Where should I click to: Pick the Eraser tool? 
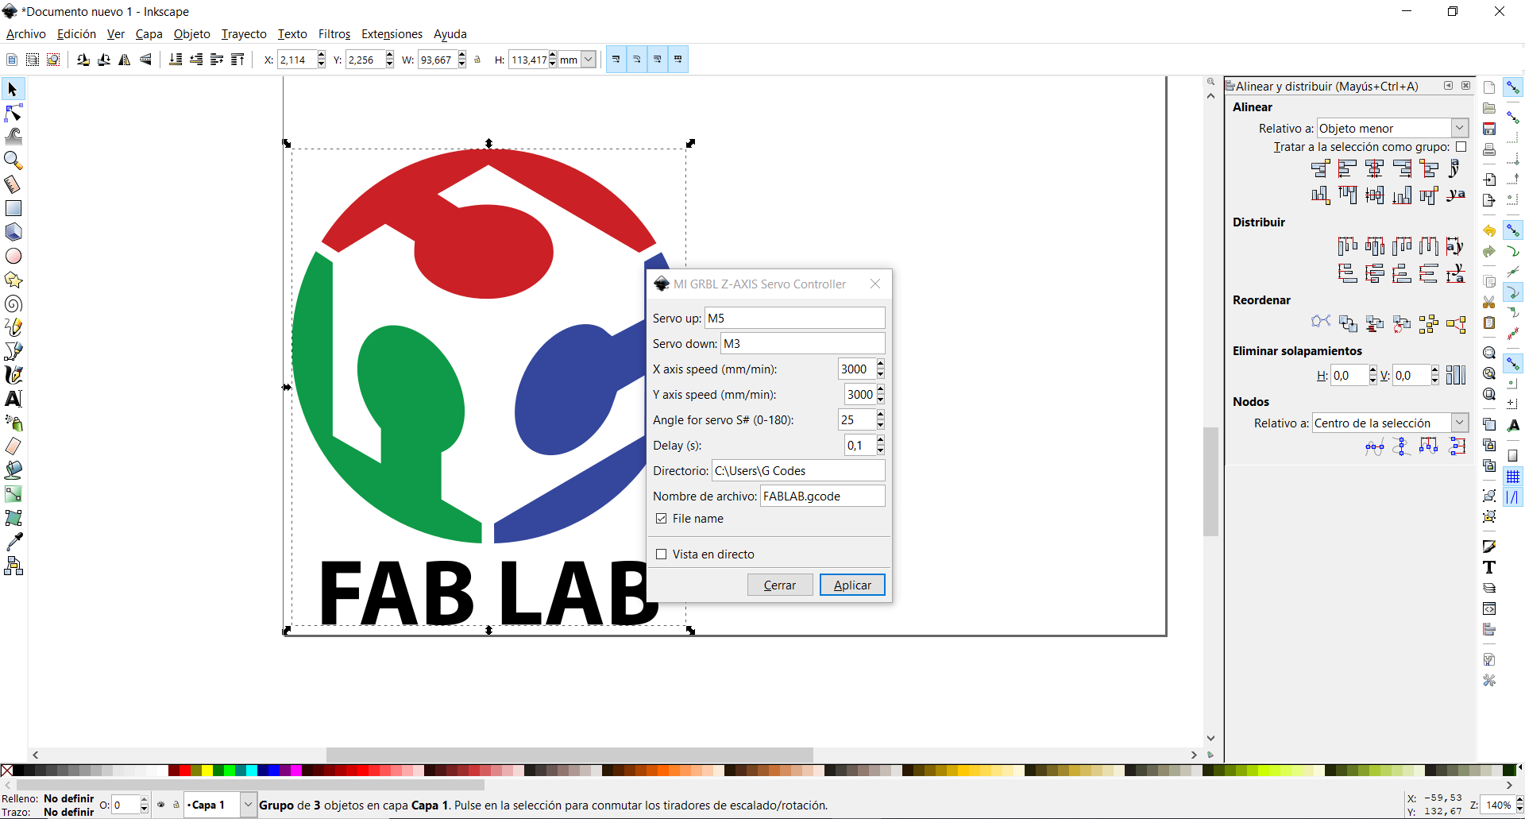[x=14, y=446]
